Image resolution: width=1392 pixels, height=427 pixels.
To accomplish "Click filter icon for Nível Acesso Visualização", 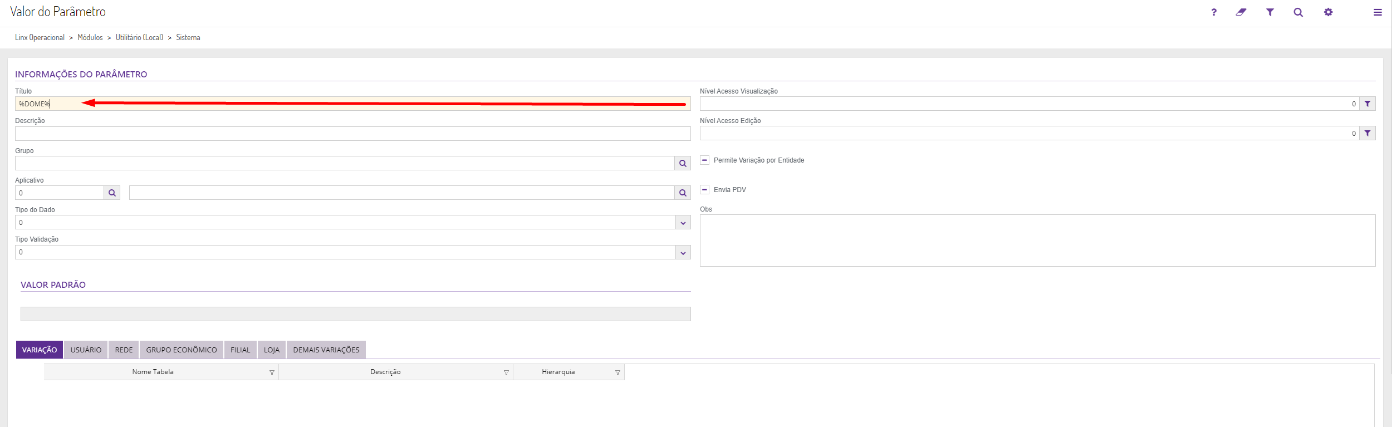I will (x=1368, y=104).
